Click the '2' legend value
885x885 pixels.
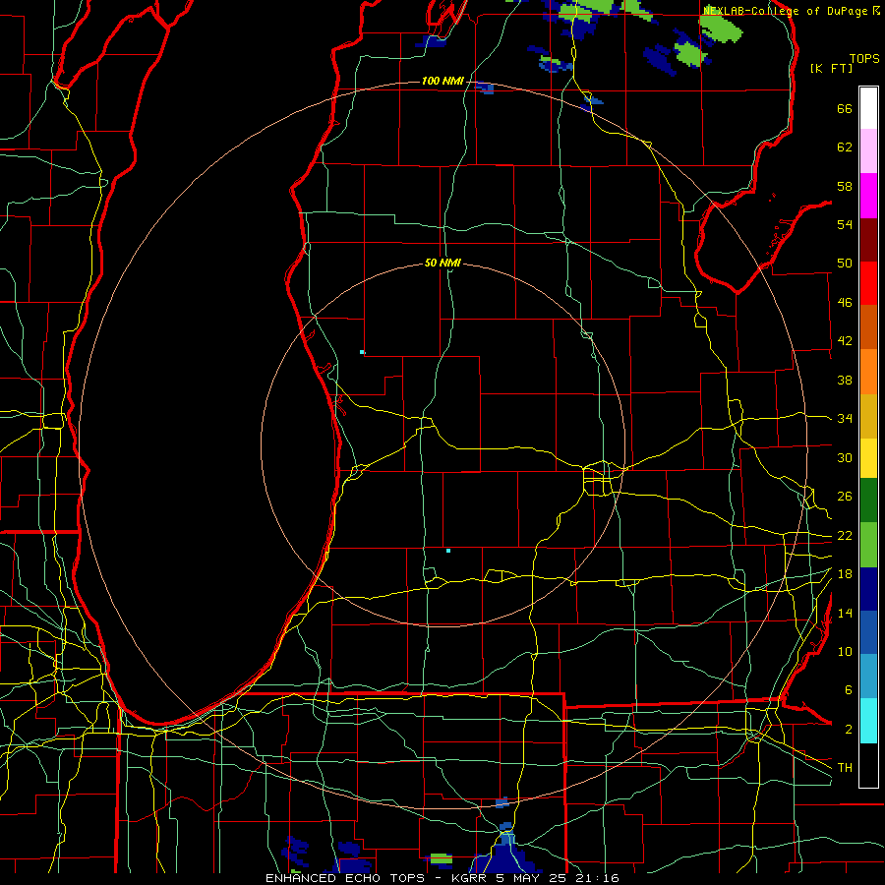tap(849, 730)
